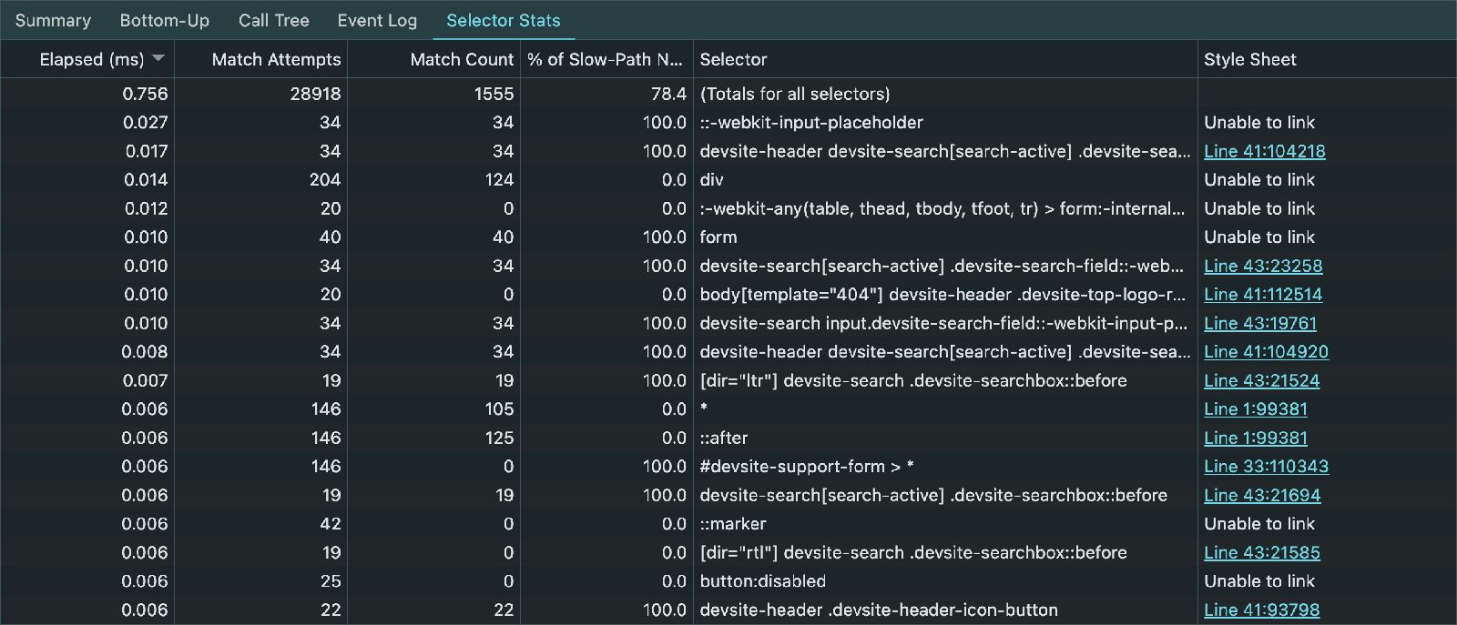
Task: Select the Totals for all selectors row
Action: tap(794, 94)
